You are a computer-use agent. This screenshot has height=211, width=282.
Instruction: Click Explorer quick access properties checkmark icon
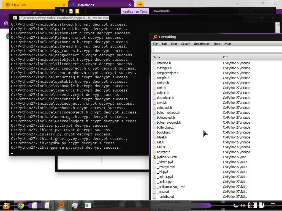pos(71,11)
